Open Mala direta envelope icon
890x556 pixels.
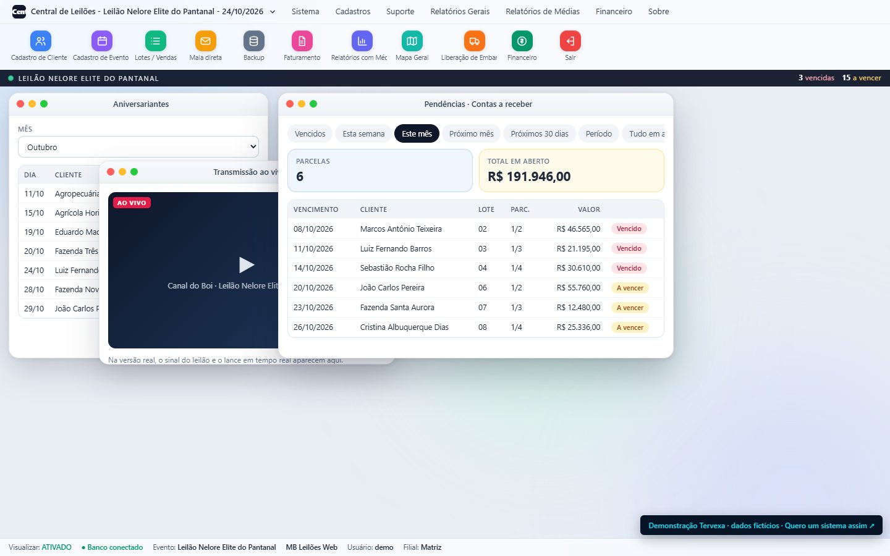pyautogui.click(x=206, y=41)
